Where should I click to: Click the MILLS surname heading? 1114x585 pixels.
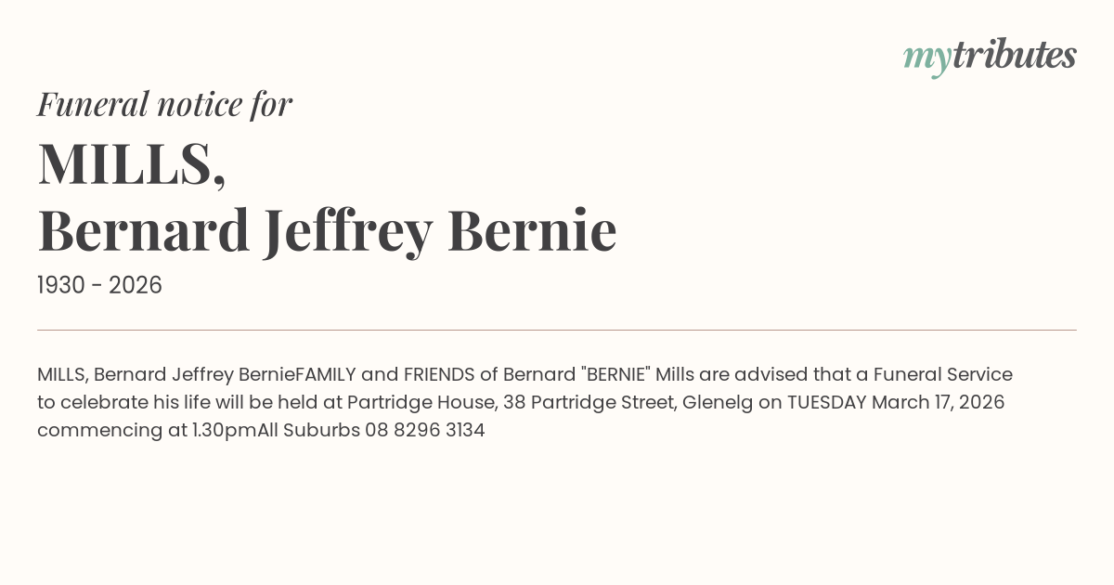131,164
